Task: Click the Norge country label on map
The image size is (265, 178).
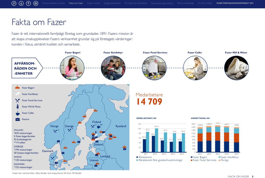Action: (x=54, y=126)
